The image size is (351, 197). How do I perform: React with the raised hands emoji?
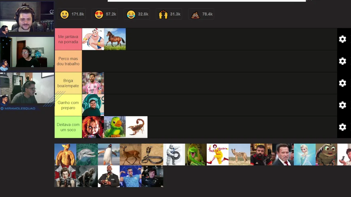point(163,14)
